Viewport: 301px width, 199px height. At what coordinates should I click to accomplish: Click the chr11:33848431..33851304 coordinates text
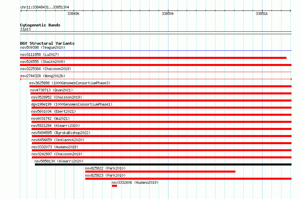click(45, 7)
